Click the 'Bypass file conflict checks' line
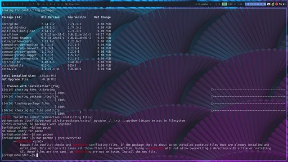The width and height of the screenshot is (288, 162). (x=144, y=145)
